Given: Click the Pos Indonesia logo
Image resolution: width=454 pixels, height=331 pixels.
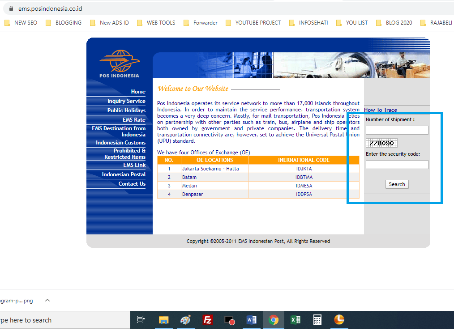Looking at the screenshot, I should [x=120, y=64].
